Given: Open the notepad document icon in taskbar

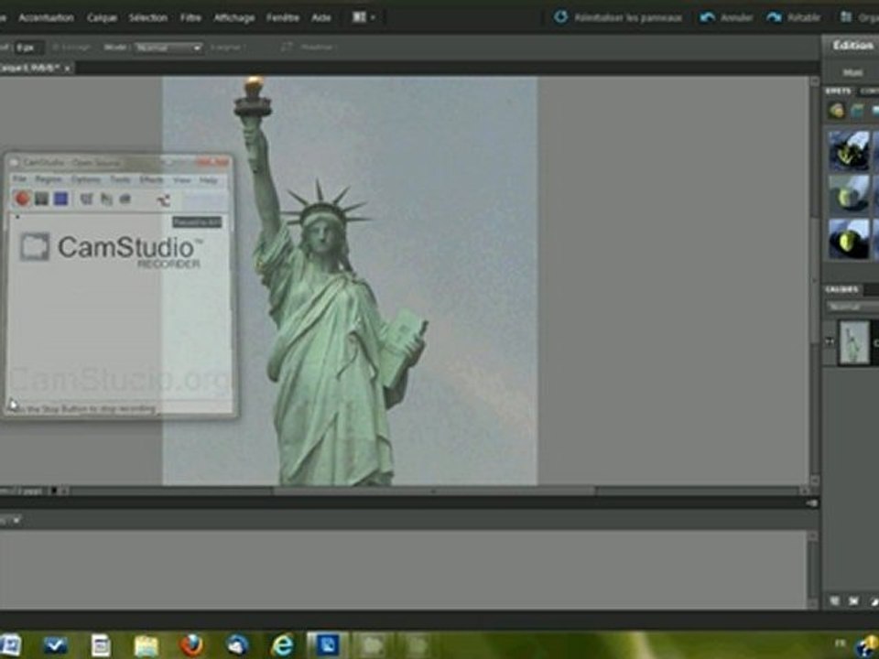Looking at the screenshot, I should (101, 645).
